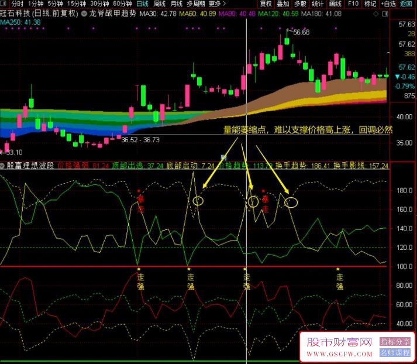Expand the 龙脊战甲趋势 indicator dropdown arrow
The width and height of the screenshot is (417, 364).
click(84, 13)
